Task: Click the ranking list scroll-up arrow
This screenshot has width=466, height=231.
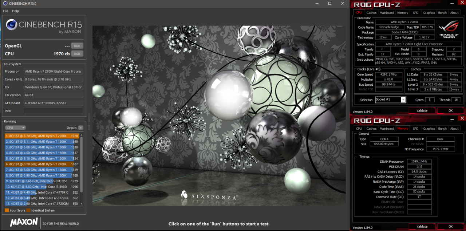Action: point(82,135)
